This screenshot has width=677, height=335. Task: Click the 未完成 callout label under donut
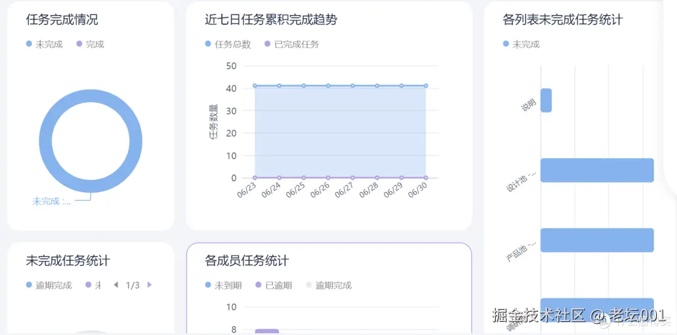pos(51,201)
